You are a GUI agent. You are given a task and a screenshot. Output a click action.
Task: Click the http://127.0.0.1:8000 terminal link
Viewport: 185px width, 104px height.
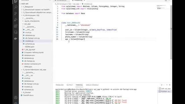point(91,97)
